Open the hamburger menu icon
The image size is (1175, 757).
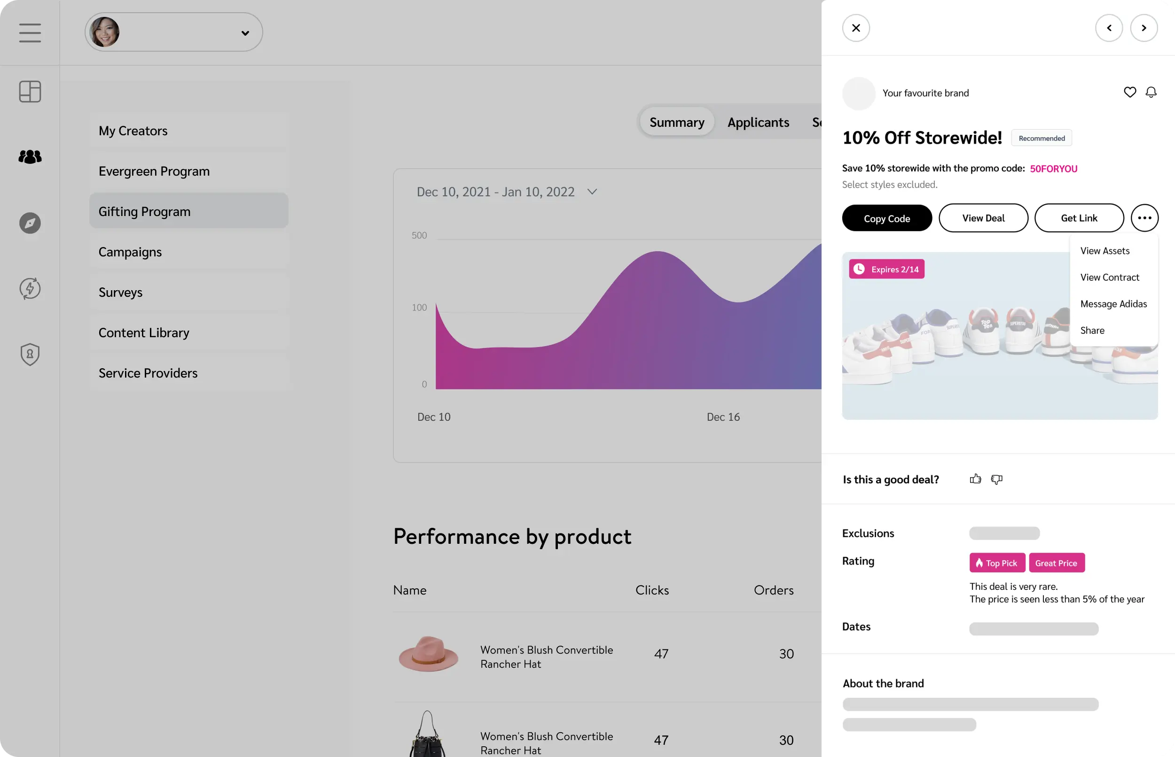click(x=30, y=33)
